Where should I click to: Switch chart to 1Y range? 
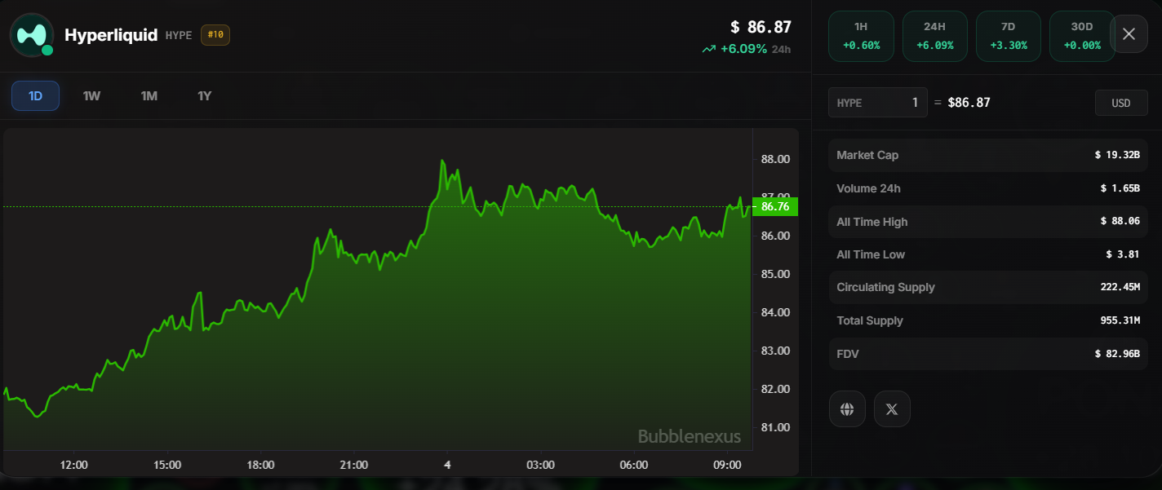click(205, 96)
